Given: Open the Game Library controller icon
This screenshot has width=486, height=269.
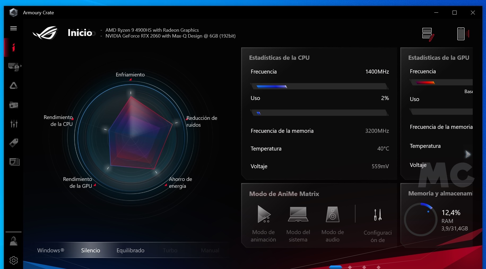Looking at the screenshot, I should tap(14, 105).
